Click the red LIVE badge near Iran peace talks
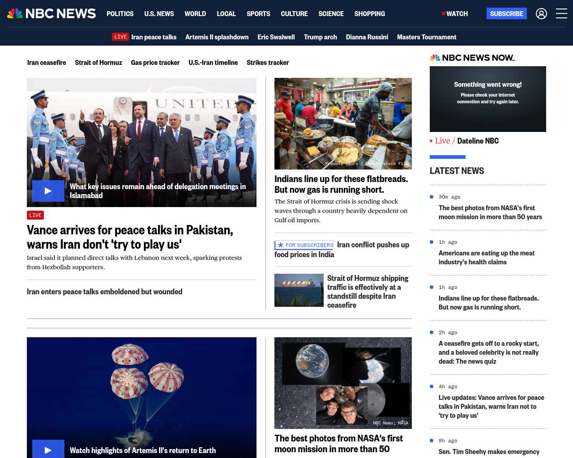 click(120, 37)
